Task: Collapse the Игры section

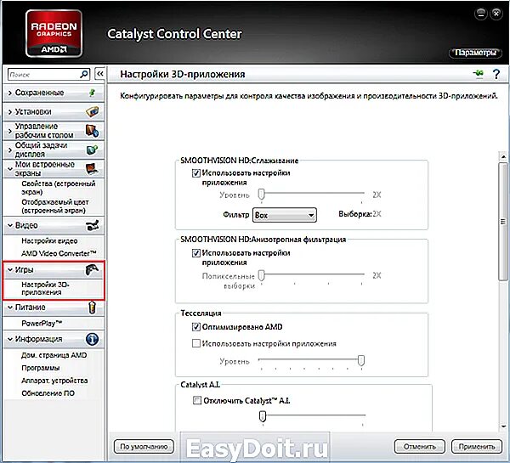Action: point(9,269)
